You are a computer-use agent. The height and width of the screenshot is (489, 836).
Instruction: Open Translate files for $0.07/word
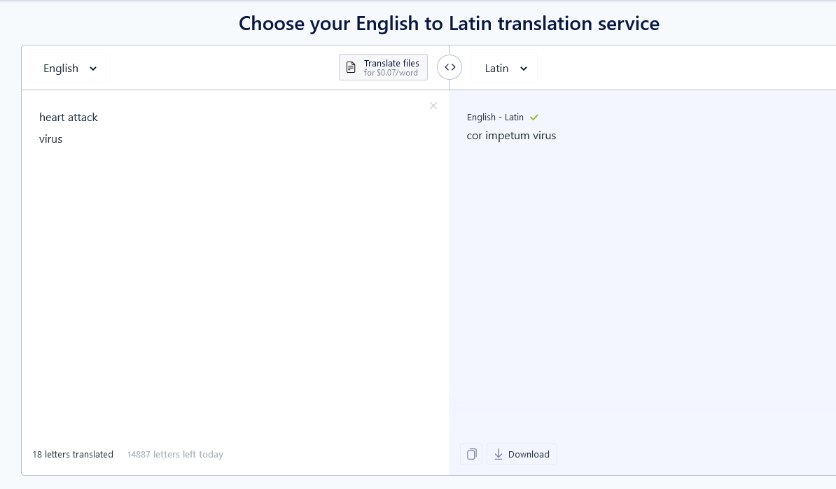click(384, 67)
